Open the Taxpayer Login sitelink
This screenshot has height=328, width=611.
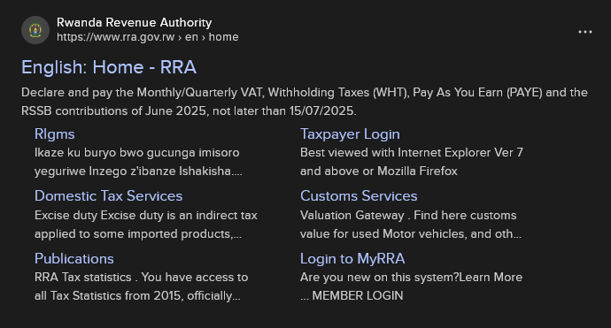pyautogui.click(x=350, y=134)
